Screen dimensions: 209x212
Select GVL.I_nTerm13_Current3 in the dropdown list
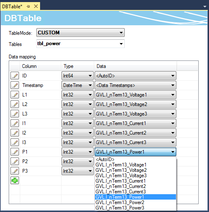(x=135, y=192)
